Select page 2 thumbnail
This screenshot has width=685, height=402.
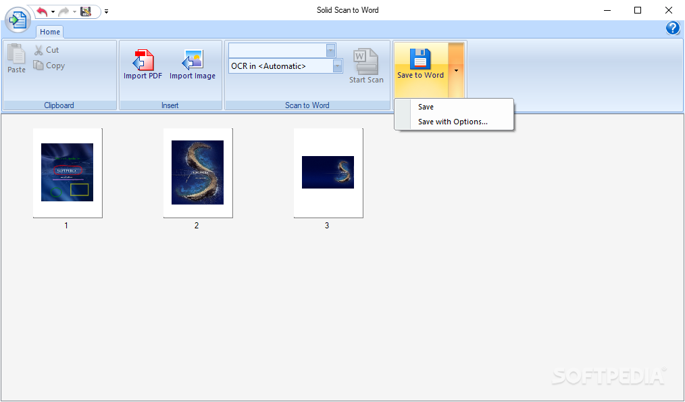click(x=198, y=173)
